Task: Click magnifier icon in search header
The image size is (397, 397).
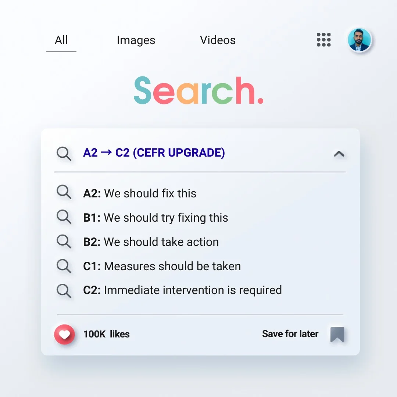Action: pos(64,153)
